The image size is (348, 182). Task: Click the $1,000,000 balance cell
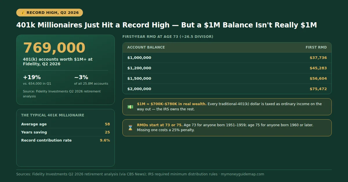(139, 58)
